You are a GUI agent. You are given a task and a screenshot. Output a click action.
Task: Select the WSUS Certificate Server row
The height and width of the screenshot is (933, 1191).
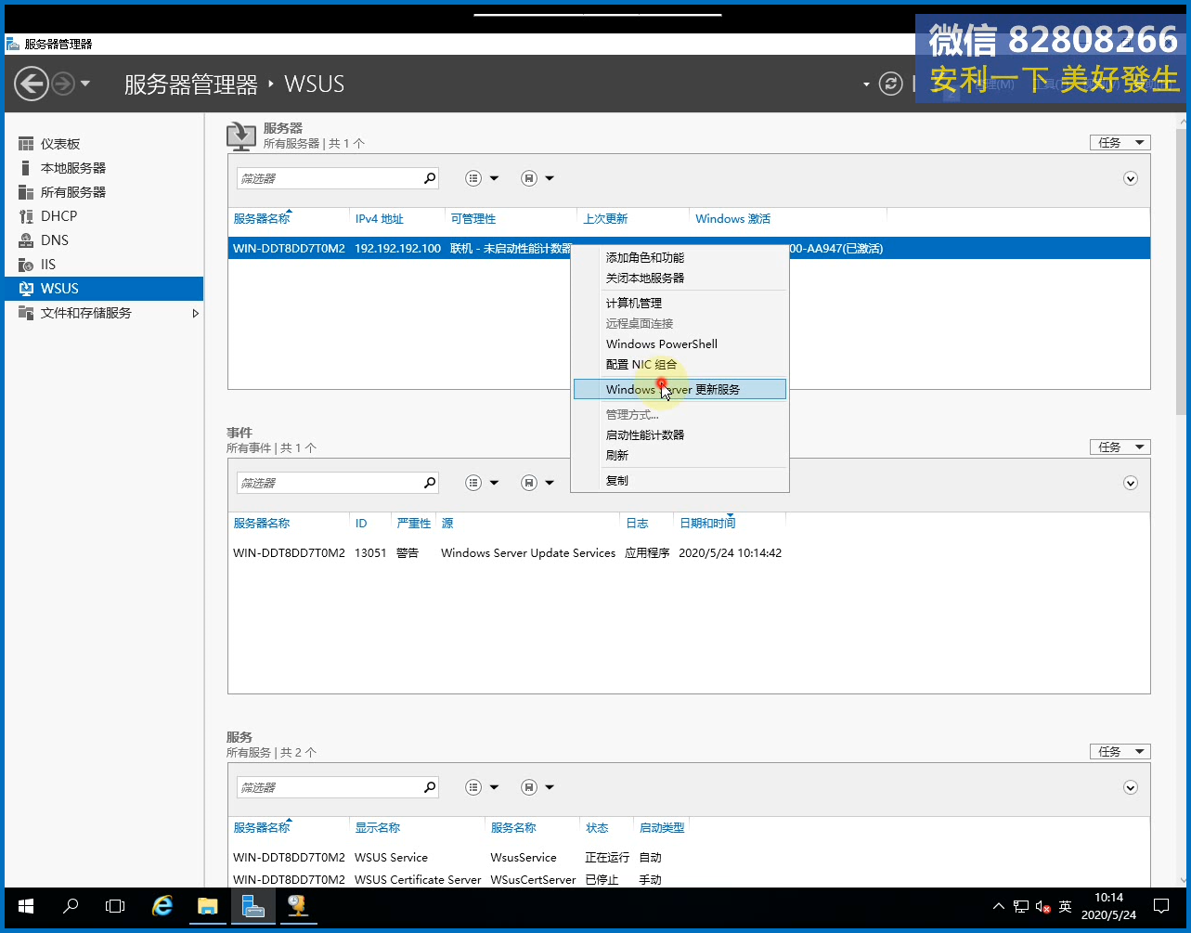[689, 879]
